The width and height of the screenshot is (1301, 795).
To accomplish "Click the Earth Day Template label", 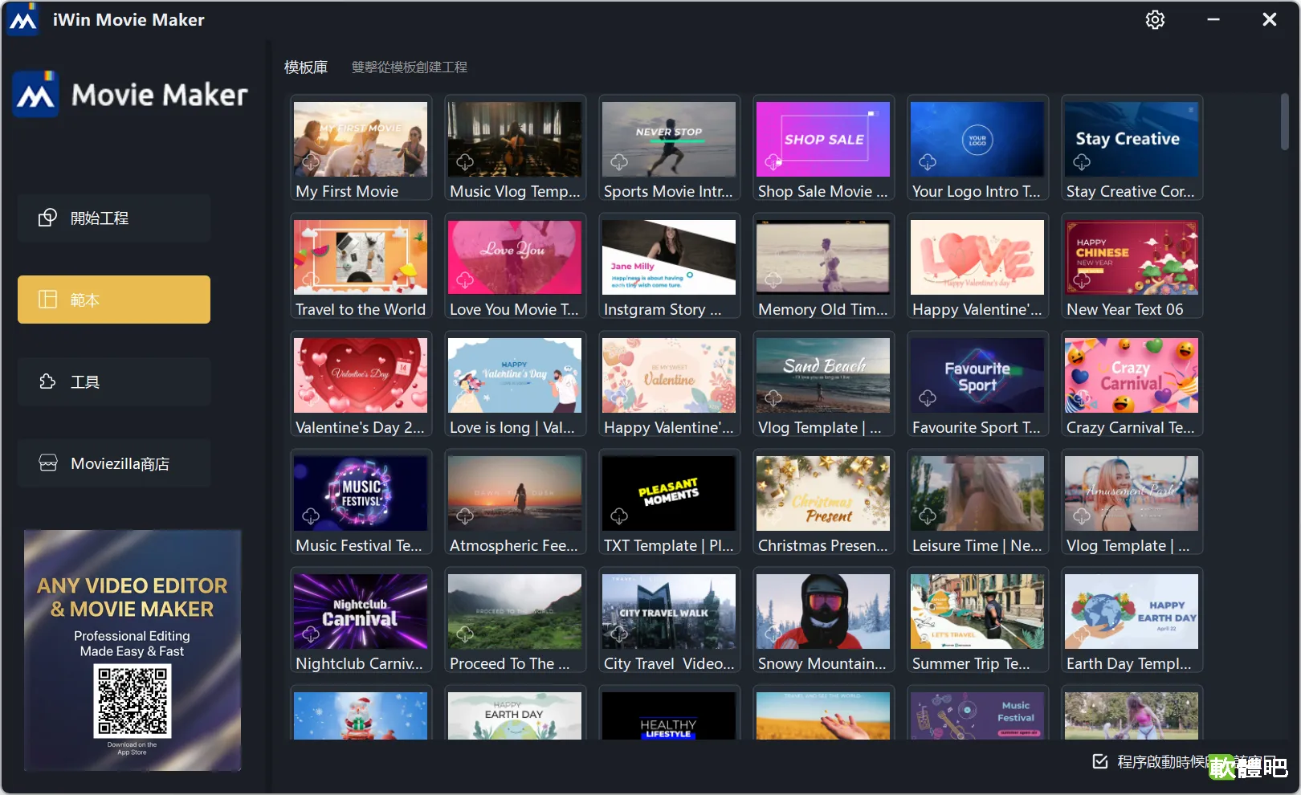I will coord(1129,663).
